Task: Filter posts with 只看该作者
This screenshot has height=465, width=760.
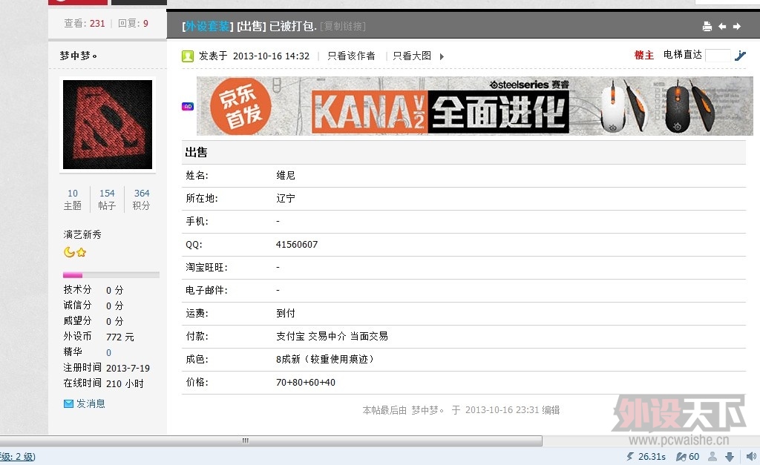Action: click(x=351, y=56)
